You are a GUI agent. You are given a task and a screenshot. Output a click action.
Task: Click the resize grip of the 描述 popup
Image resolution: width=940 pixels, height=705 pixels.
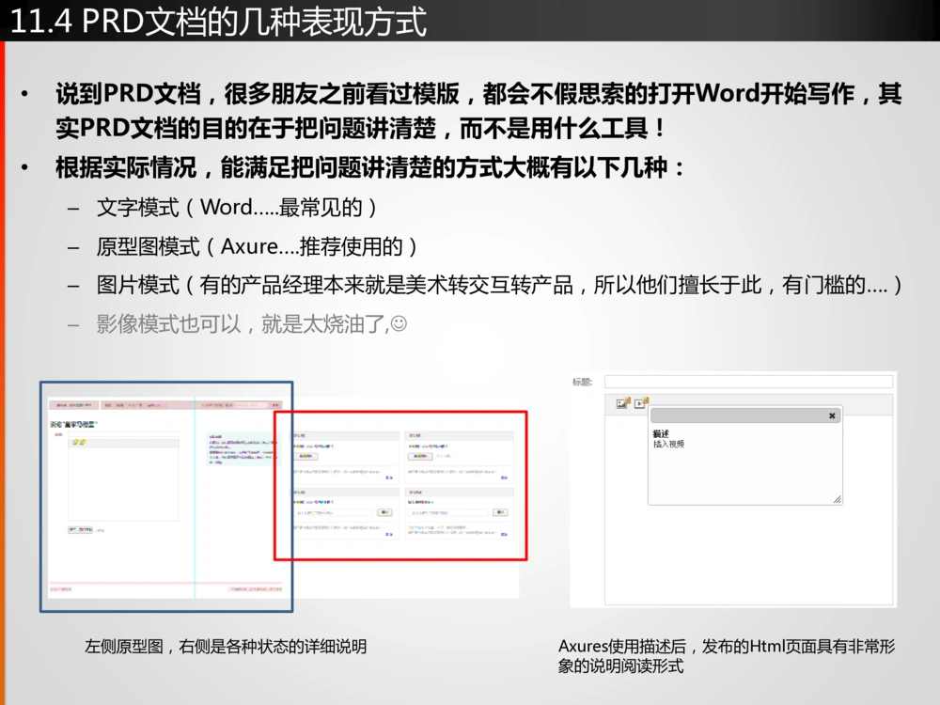(837, 499)
